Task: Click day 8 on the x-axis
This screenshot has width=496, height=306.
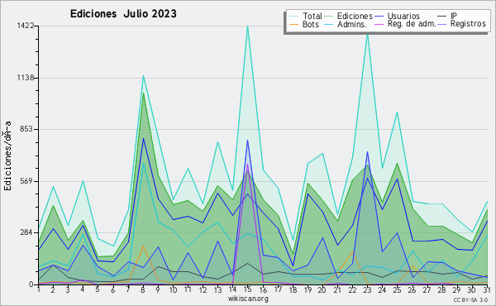Action: [143, 289]
